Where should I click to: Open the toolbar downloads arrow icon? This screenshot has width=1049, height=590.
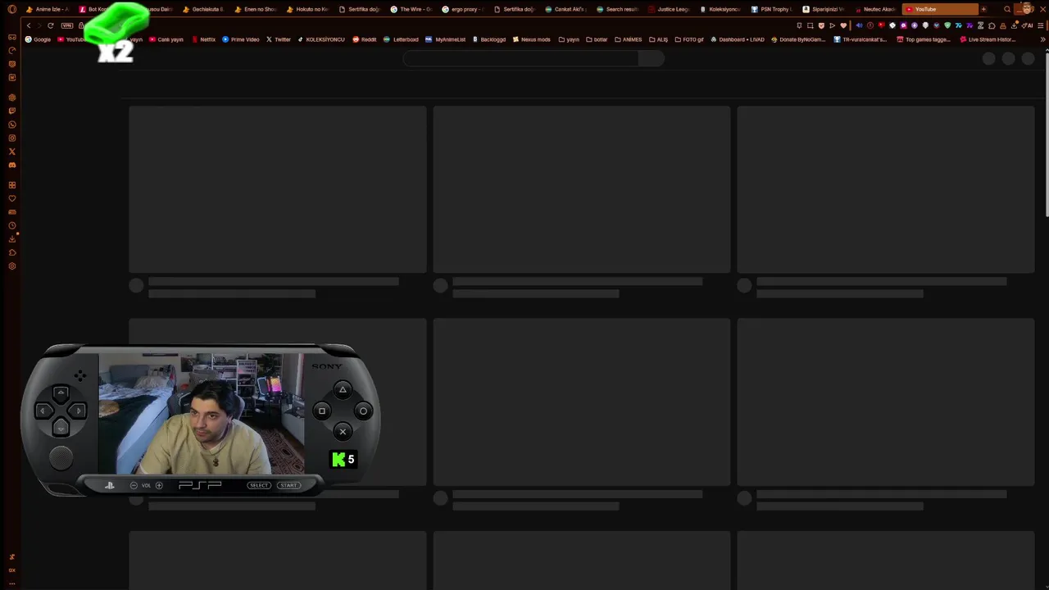coord(1014,25)
